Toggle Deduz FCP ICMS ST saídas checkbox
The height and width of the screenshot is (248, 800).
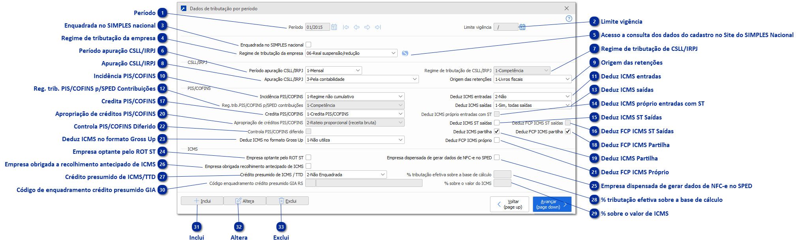point(568,123)
